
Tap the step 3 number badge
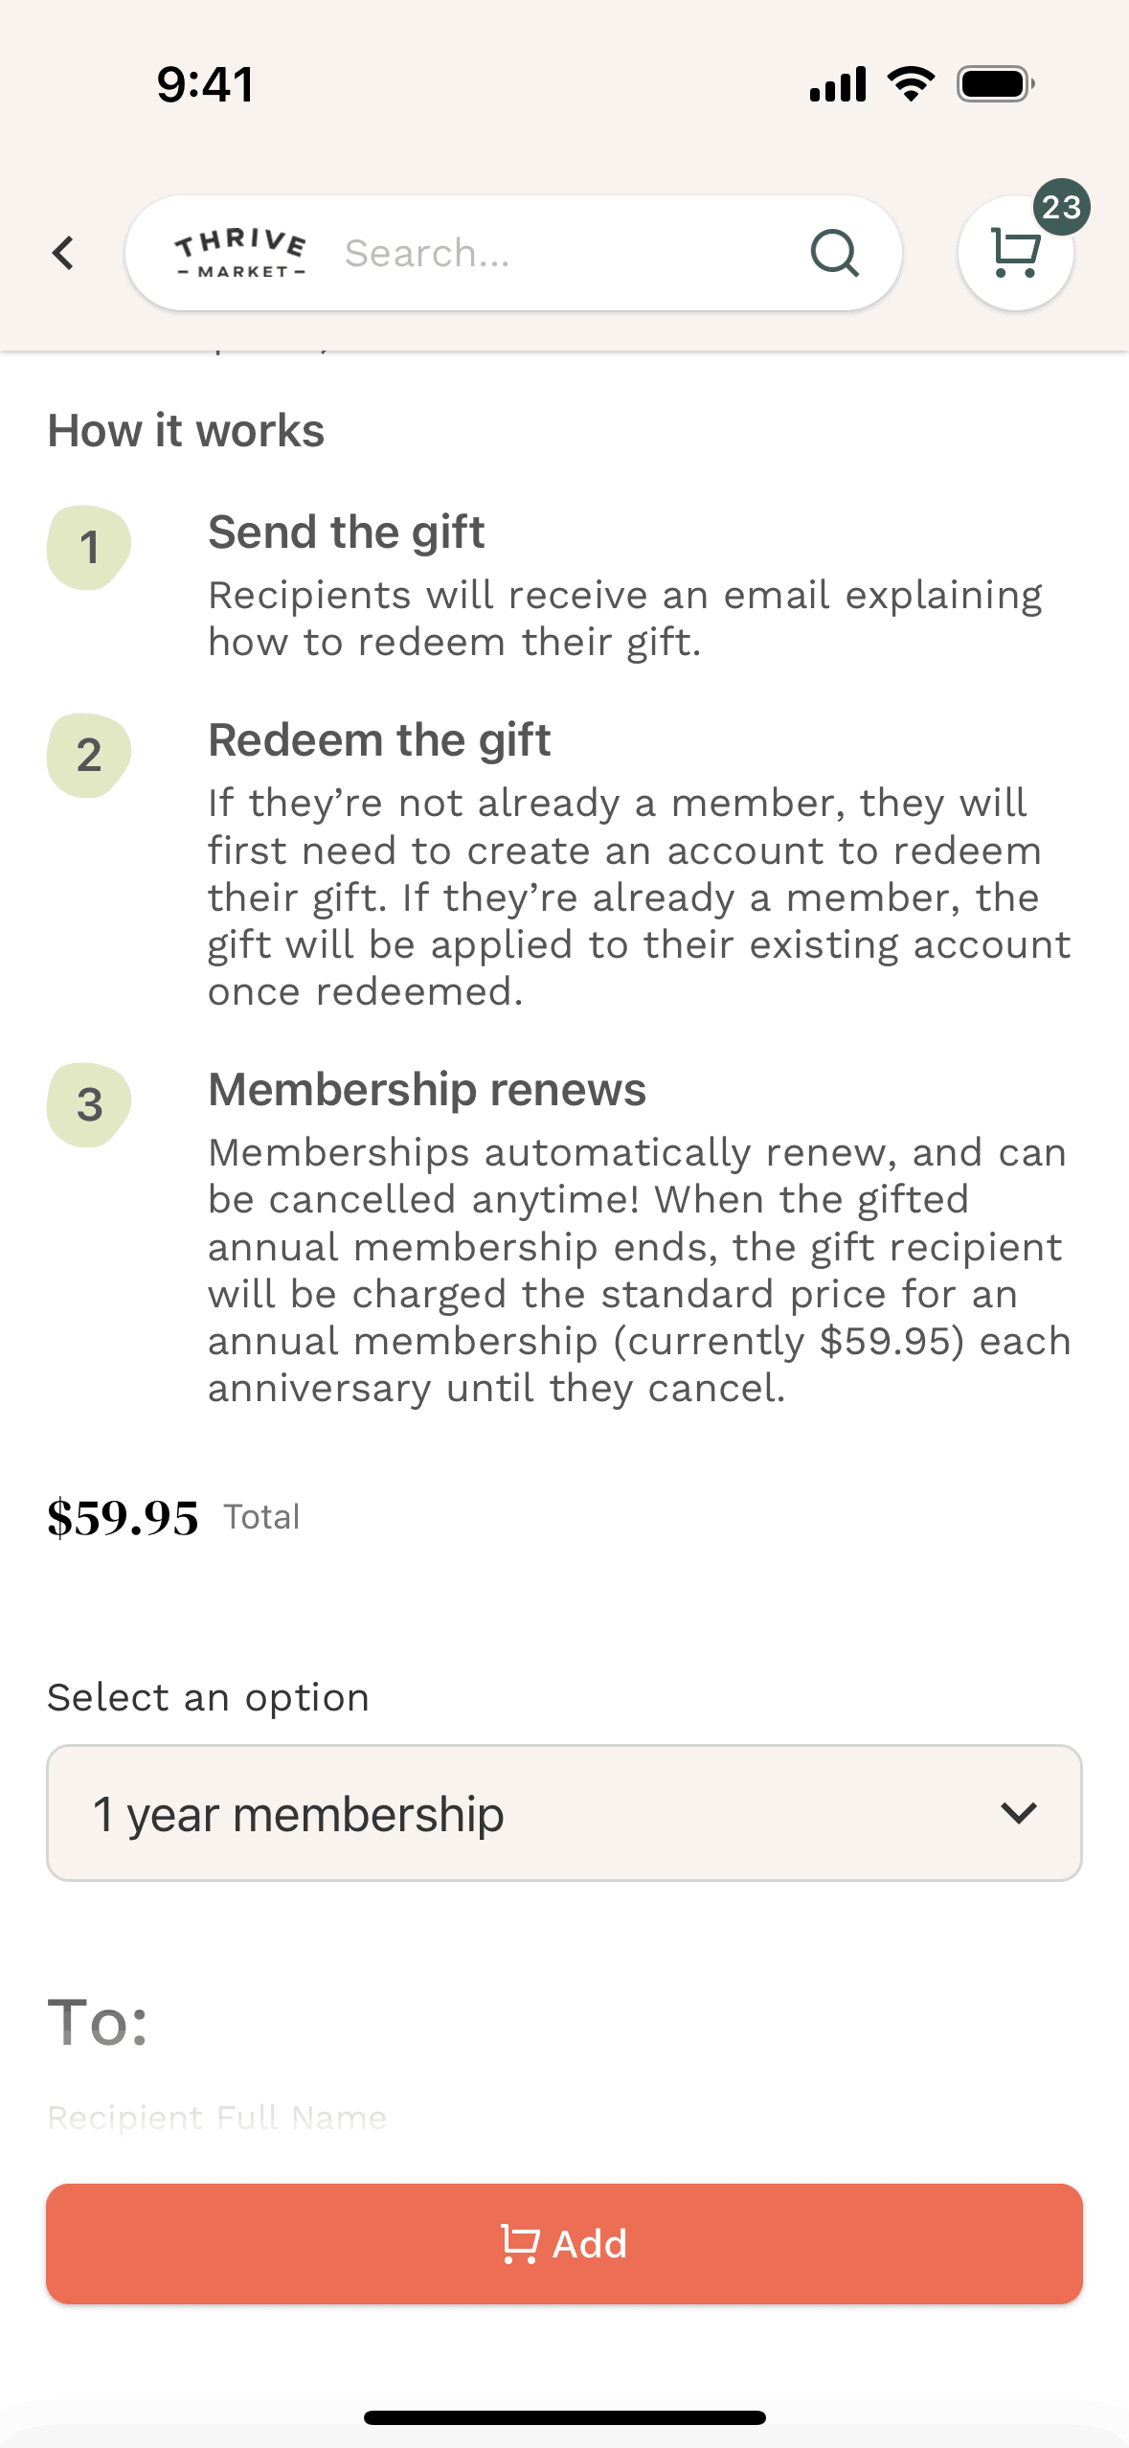click(x=89, y=1105)
